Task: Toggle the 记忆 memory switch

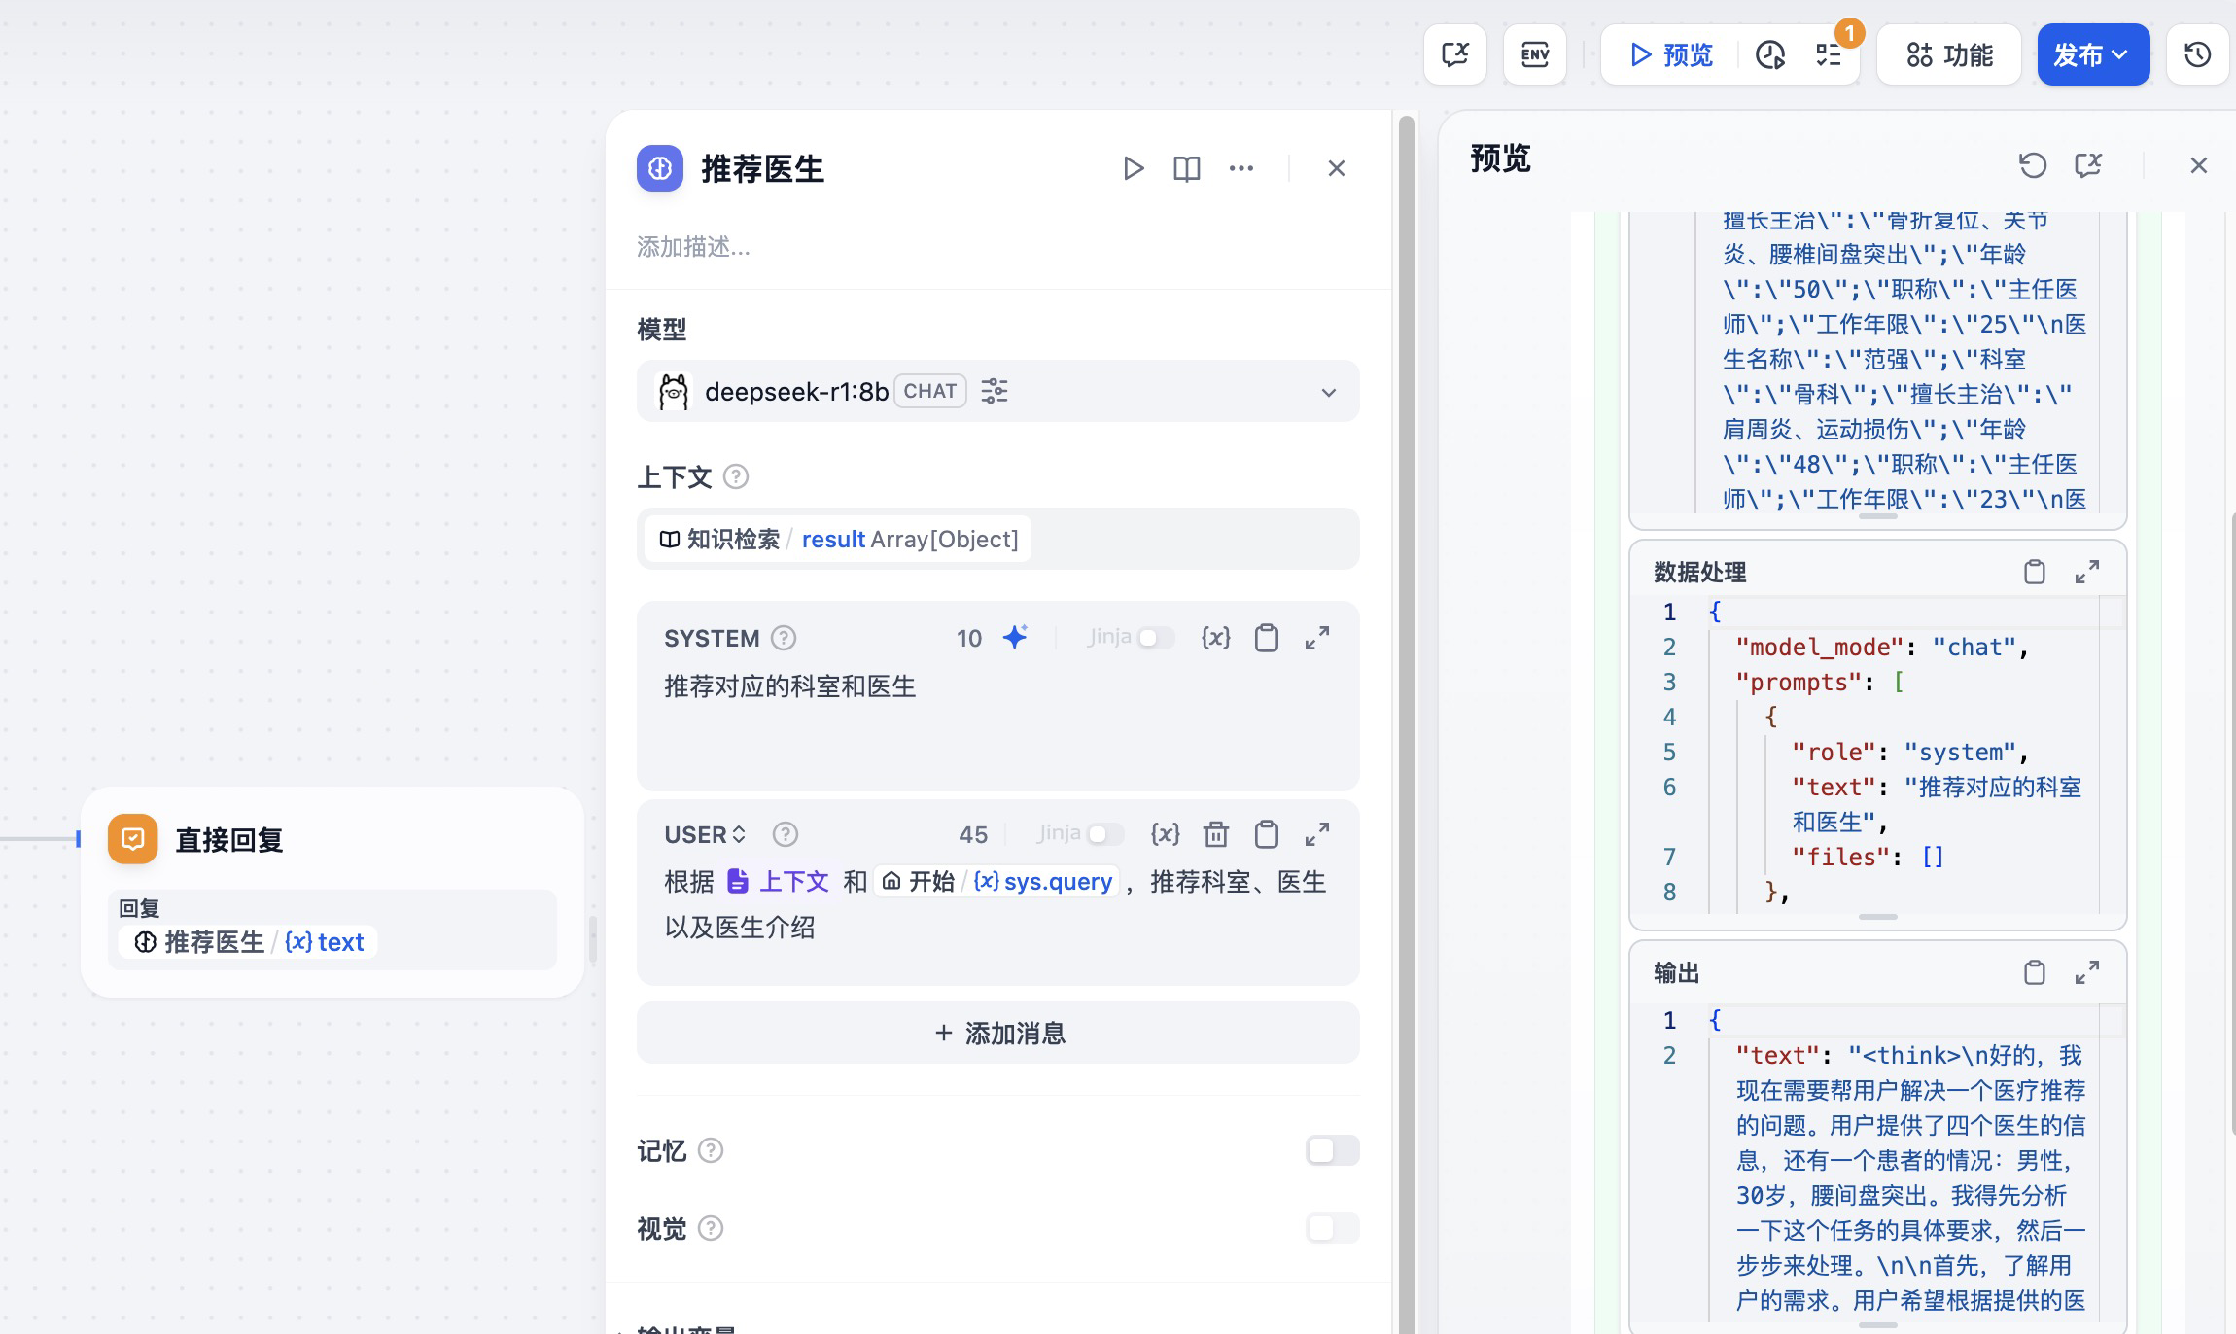Action: [x=1331, y=1150]
